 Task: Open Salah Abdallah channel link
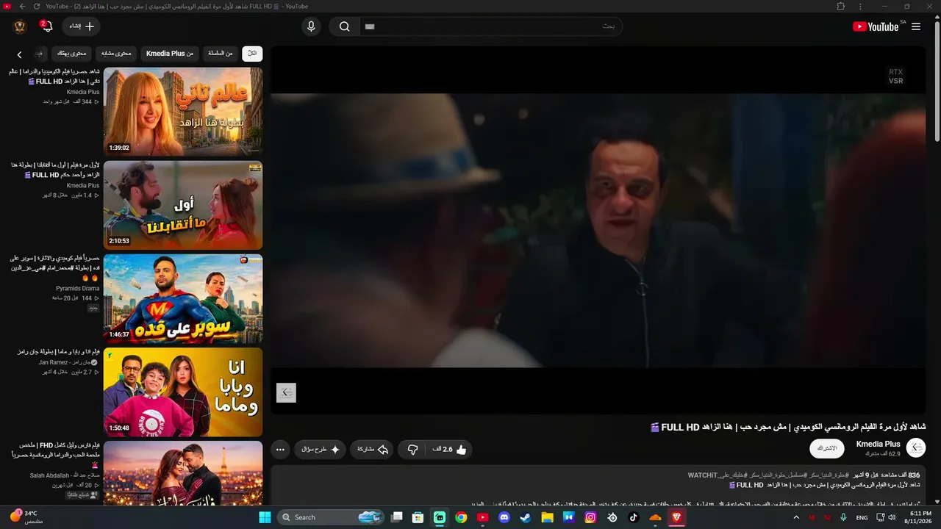65,475
